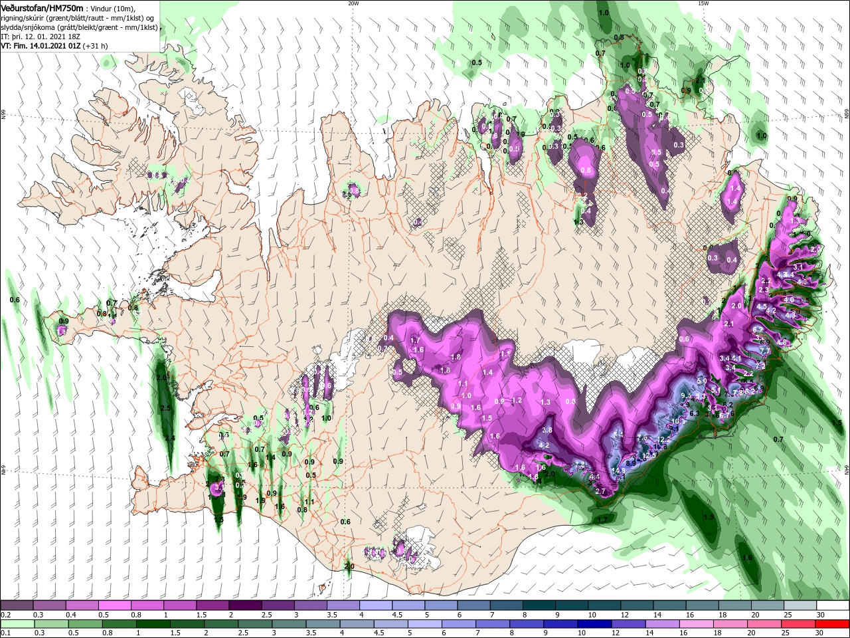Click the '20W' longitude label
This screenshot has height=638, width=850.
[353, 3]
